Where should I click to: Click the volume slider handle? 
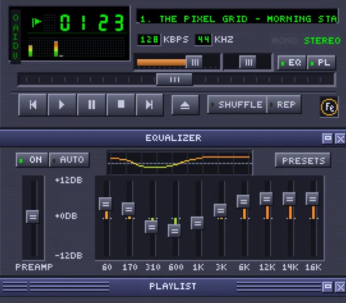pyautogui.click(x=194, y=62)
